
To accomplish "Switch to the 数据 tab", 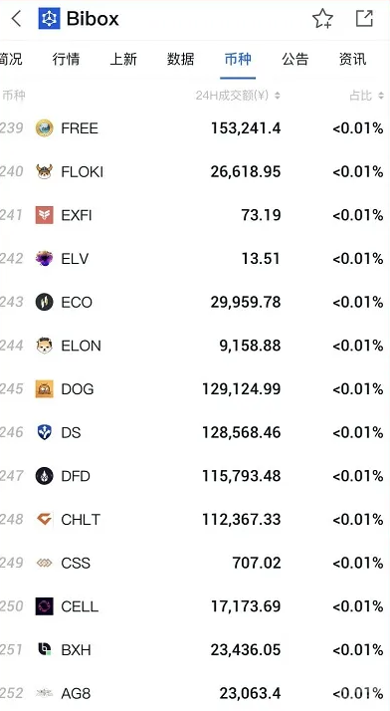I will pyautogui.click(x=181, y=59).
